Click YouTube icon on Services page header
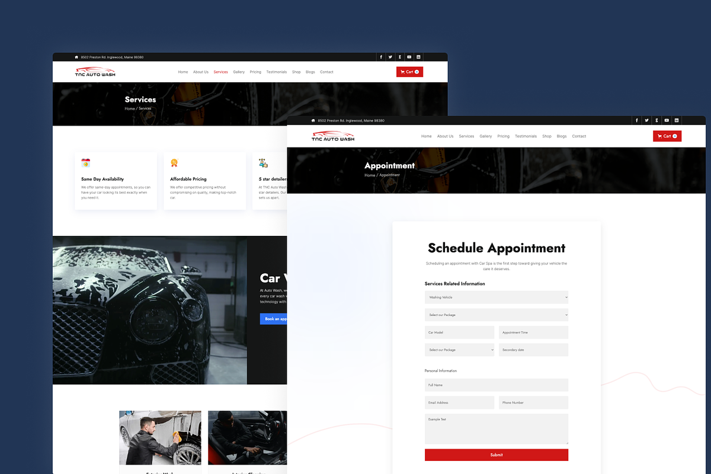 tap(409, 57)
